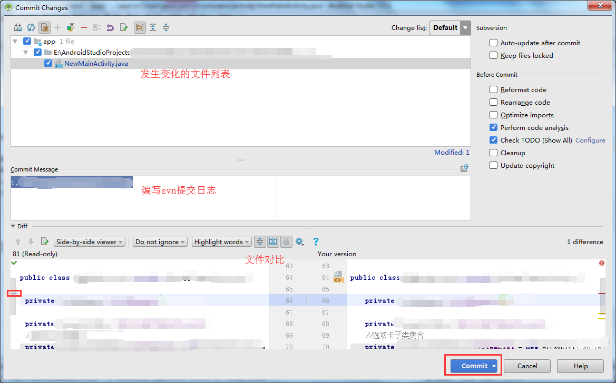616x383 pixels.
Task: Collapse the Diff section triangle
Action: 13,226
